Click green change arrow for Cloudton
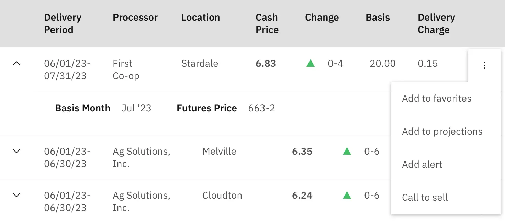Image resolution: width=505 pixels, height=223 pixels. point(347,195)
